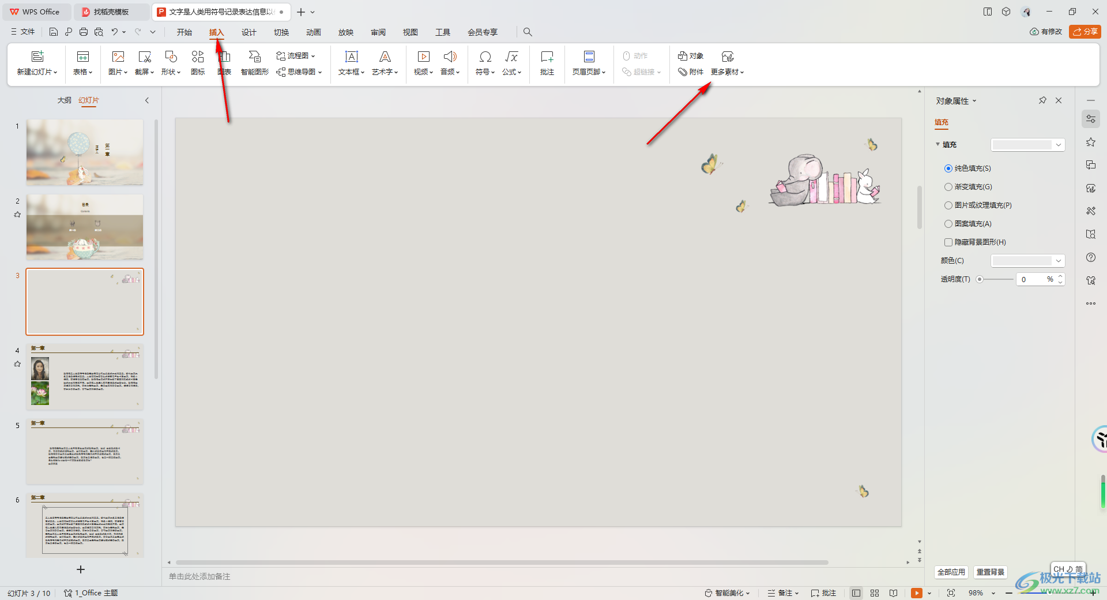The width and height of the screenshot is (1107, 600).
Task: Click the undo arrow icon
Action: pyautogui.click(x=115, y=32)
